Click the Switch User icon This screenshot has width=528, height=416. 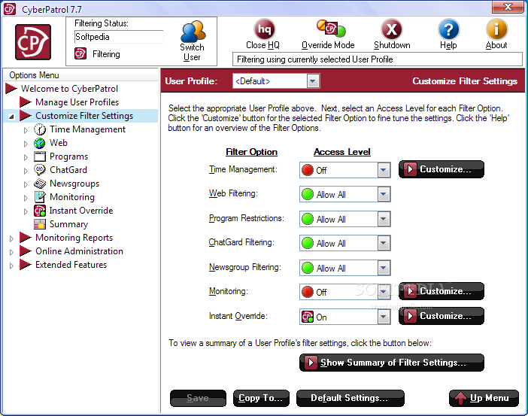tap(193, 32)
